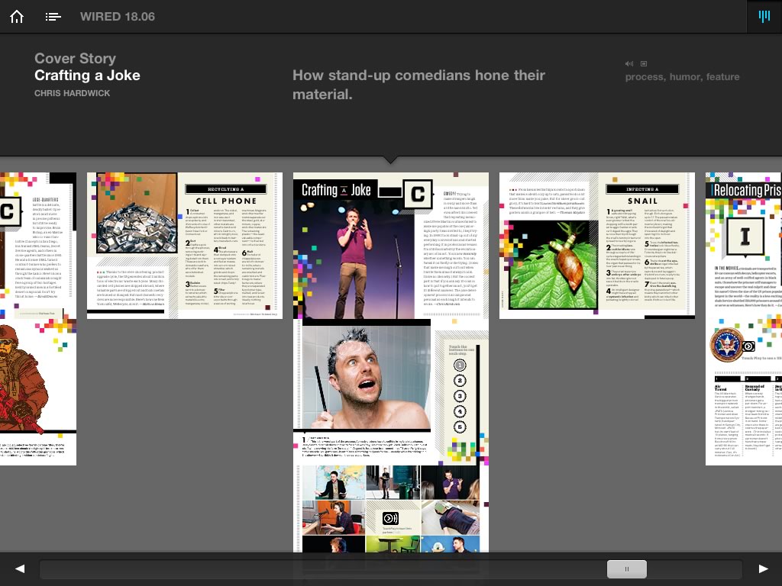The height and width of the screenshot is (586, 782).
Task: Tap the right arrow at scrubber bar
Action: [x=763, y=568]
